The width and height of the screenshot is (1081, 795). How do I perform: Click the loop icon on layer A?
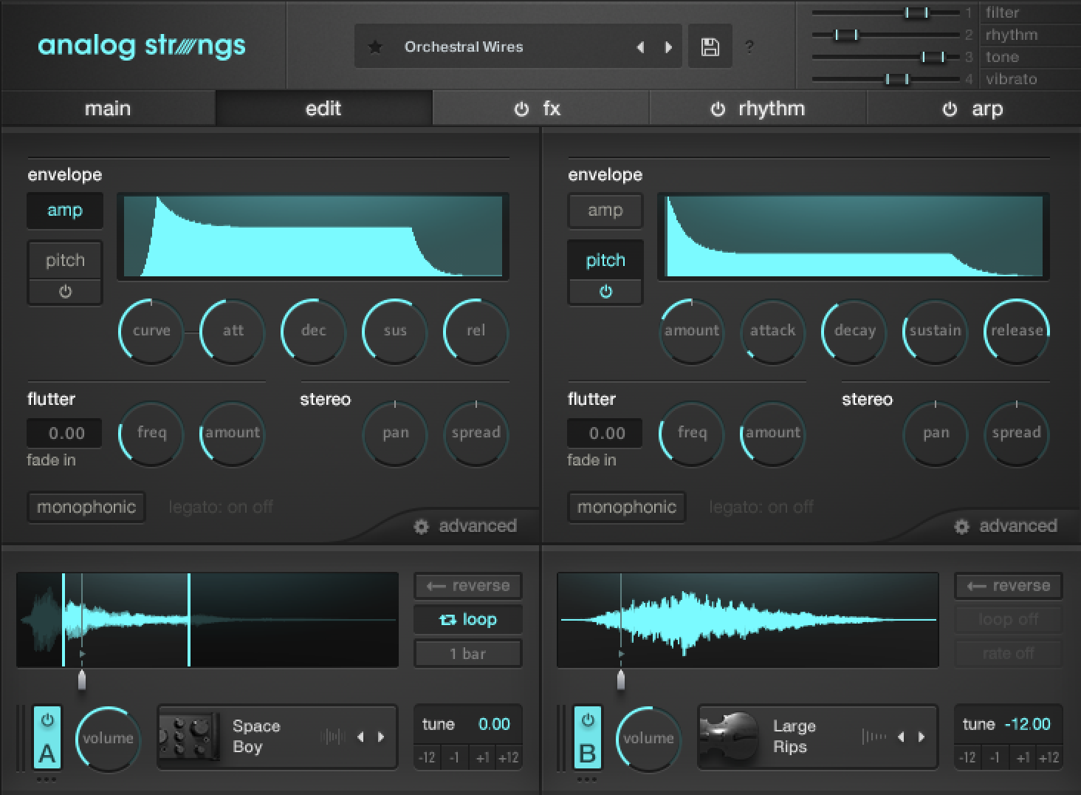(x=448, y=619)
